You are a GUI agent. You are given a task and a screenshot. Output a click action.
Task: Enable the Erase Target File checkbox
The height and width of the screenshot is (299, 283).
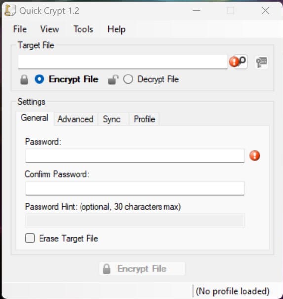click(30, 238)
